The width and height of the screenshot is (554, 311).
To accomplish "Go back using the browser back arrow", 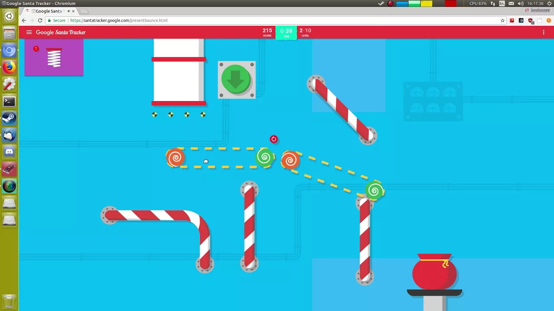I will (x=24, y=20).
